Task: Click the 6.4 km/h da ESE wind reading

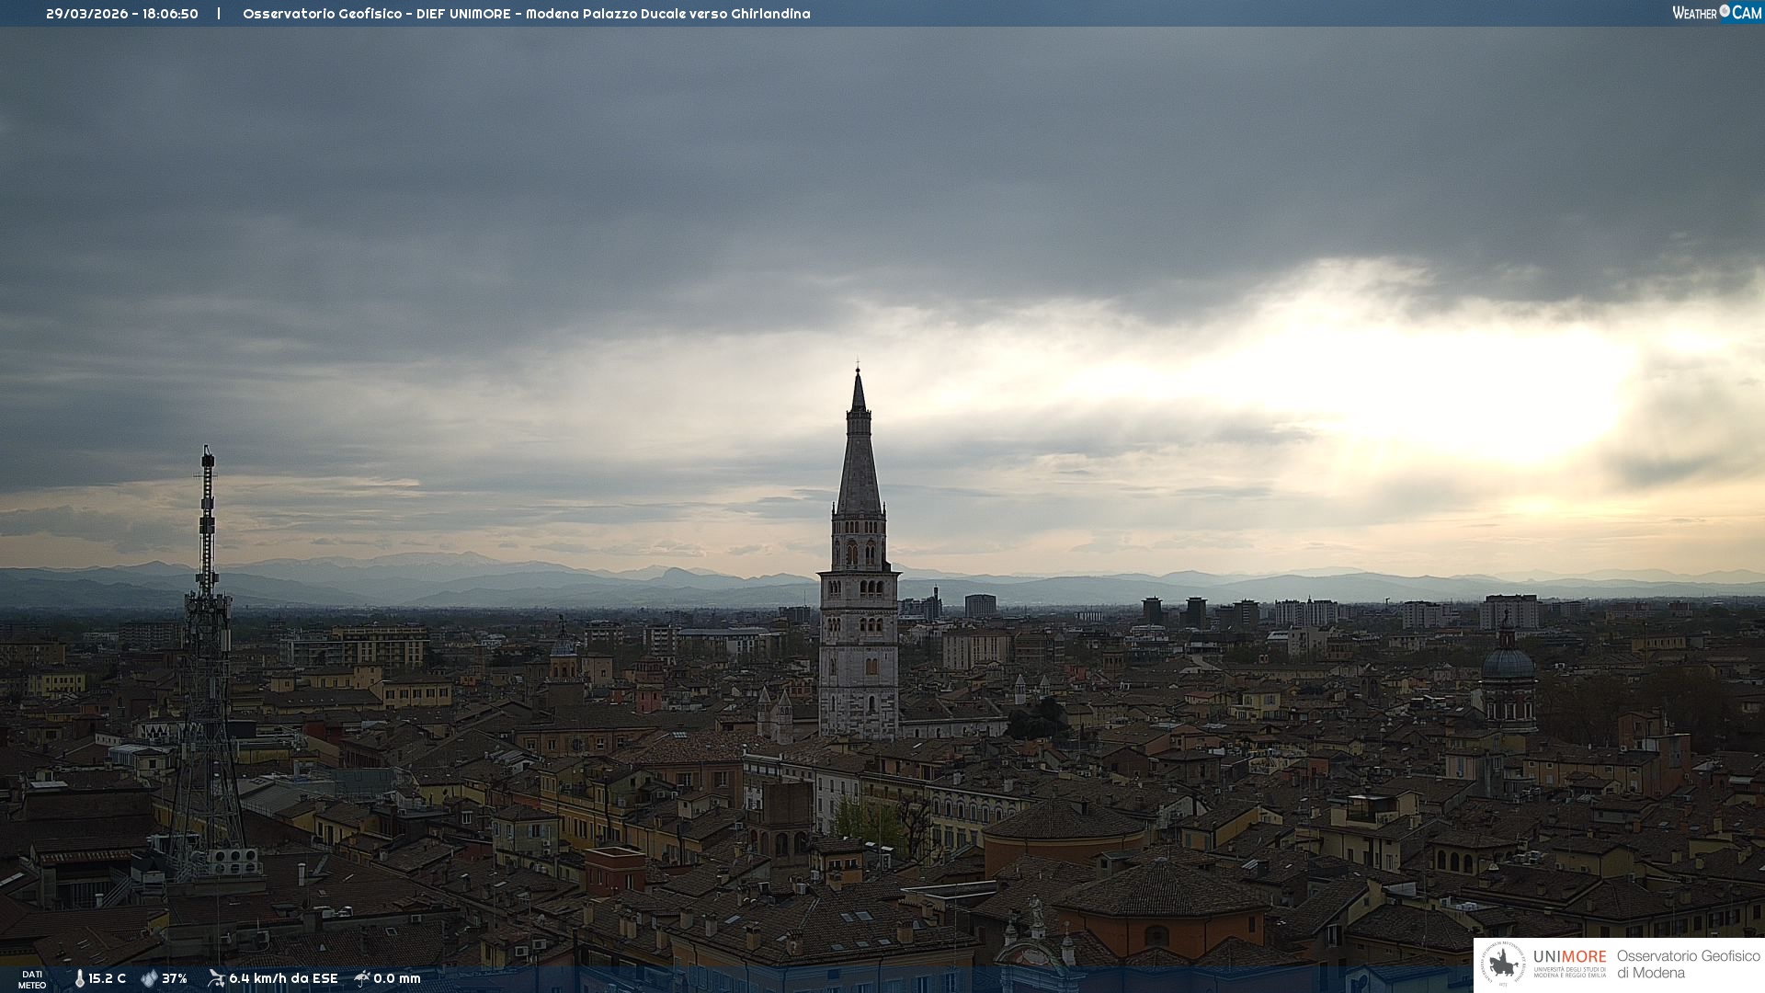Action: [283, 978]
